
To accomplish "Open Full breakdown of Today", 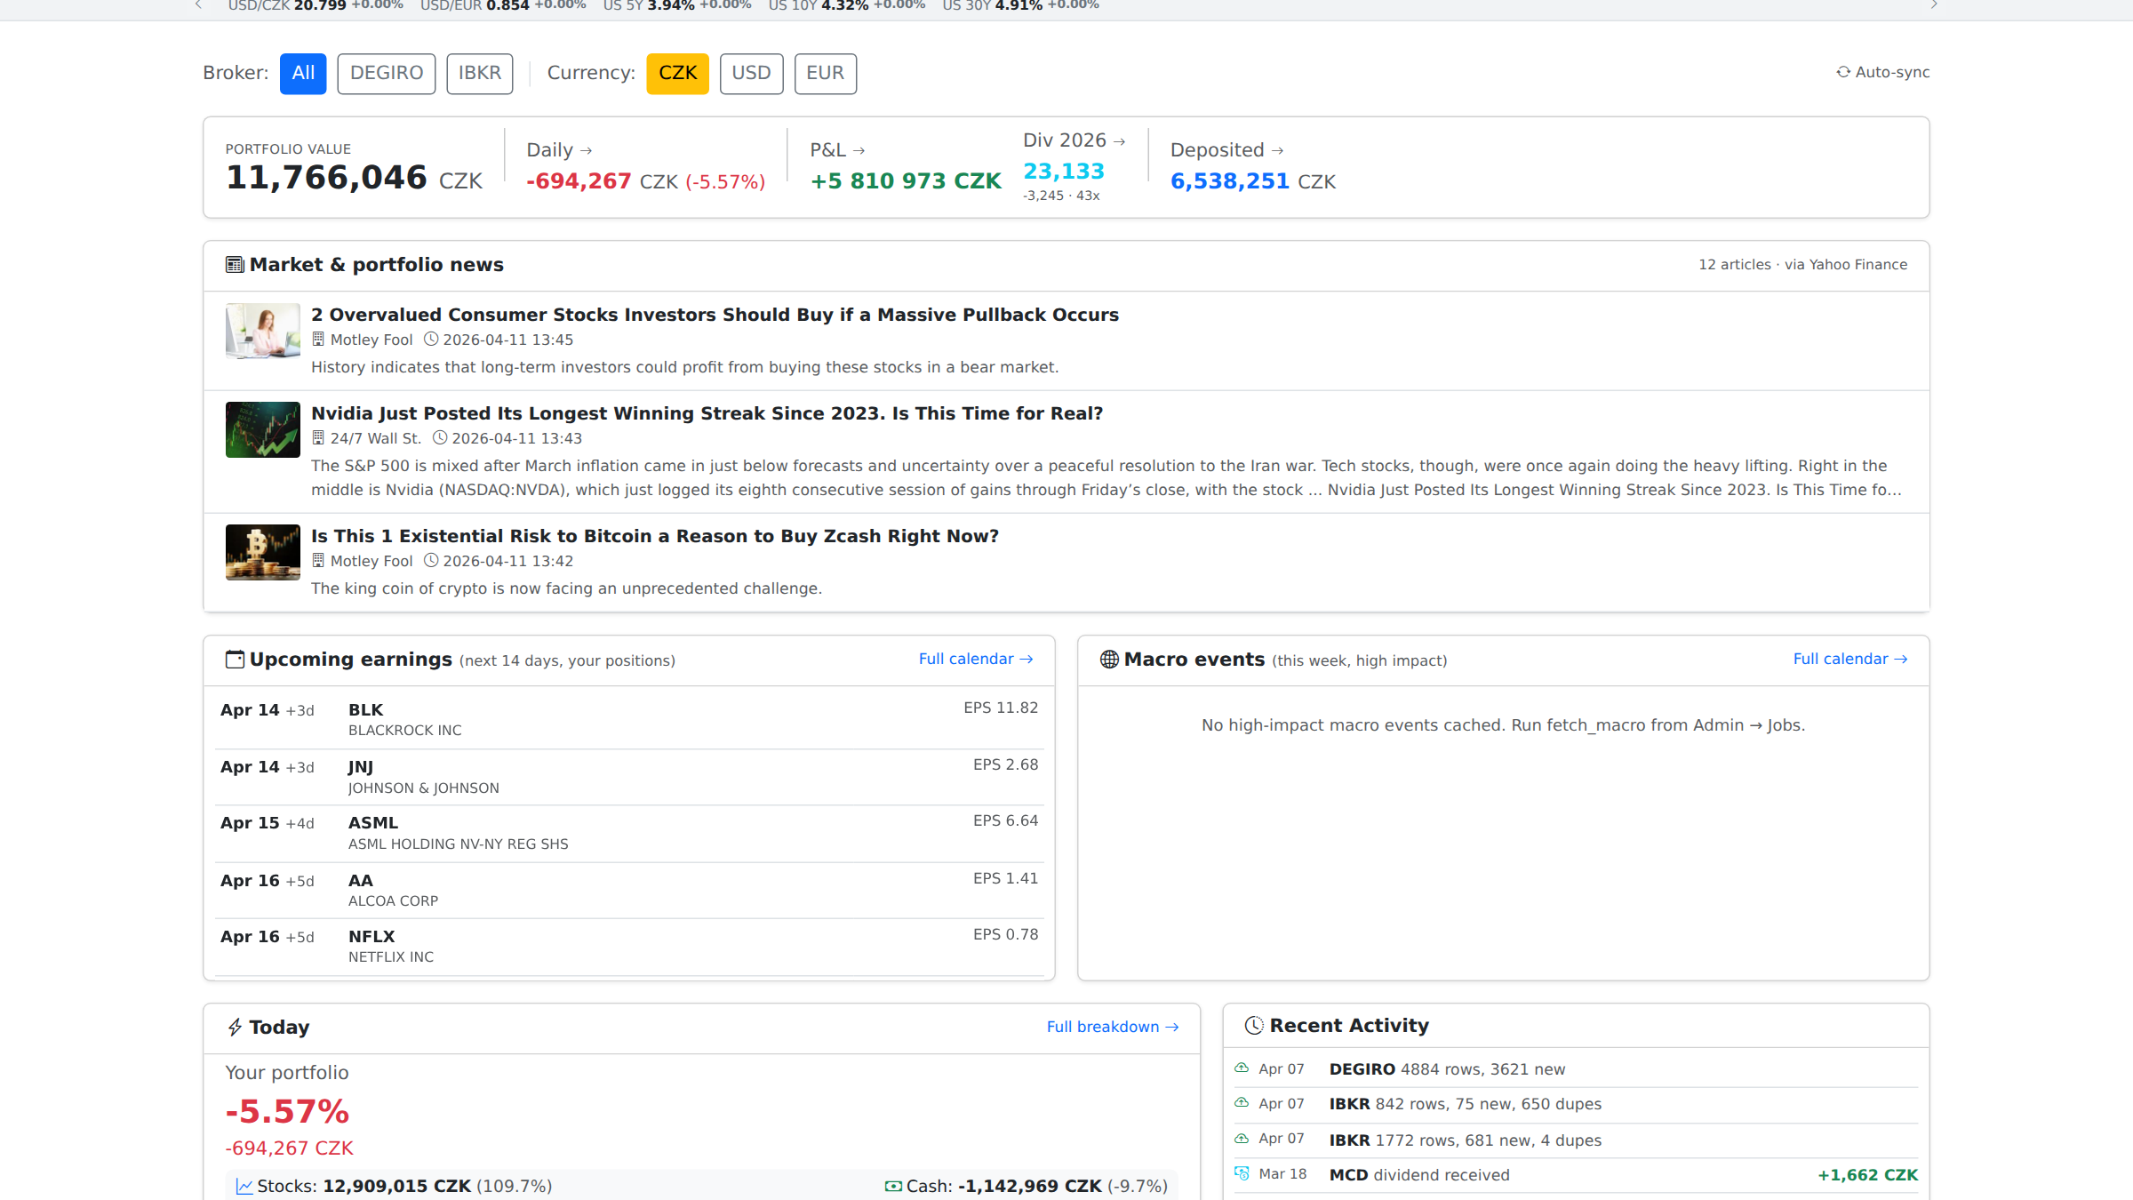I will click(1113, 1027).
